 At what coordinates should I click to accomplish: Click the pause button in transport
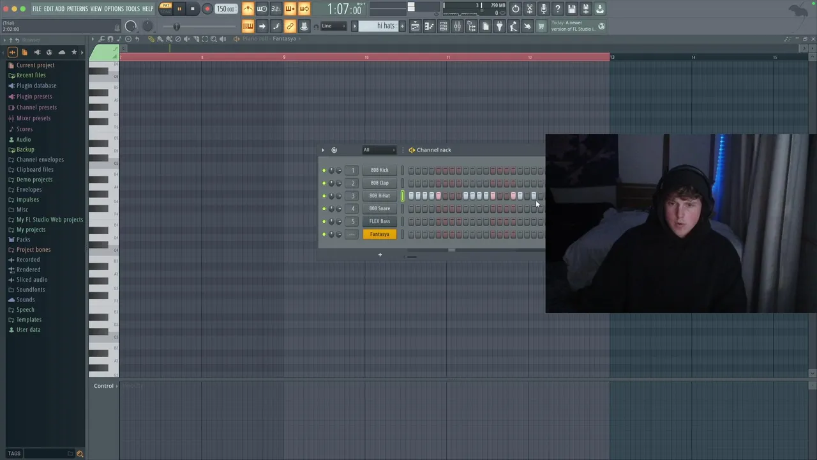[179, 9]
